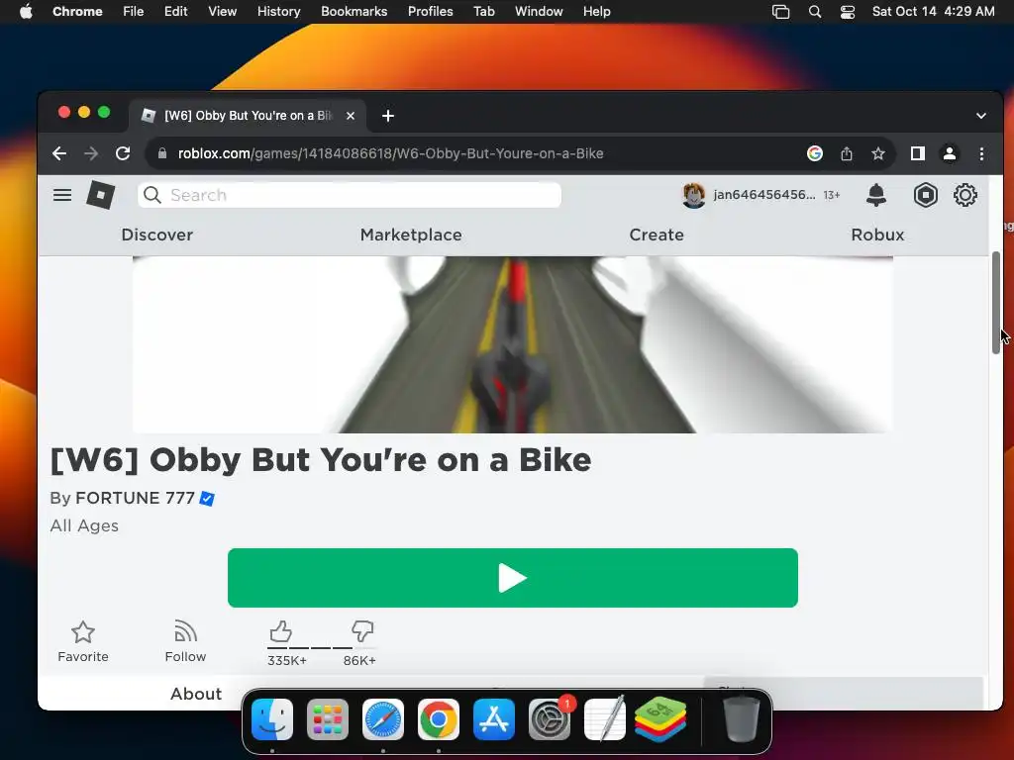Open the History menu
Viewport: 1014px width, 760px height.
[x=278, y=11]
